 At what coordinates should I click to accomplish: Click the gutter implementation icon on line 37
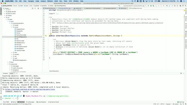pos(46,36)
